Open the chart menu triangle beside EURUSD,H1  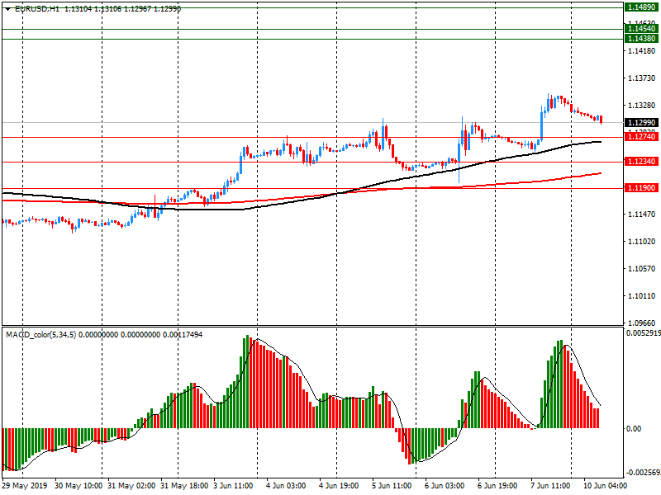[x=8, y=9]
